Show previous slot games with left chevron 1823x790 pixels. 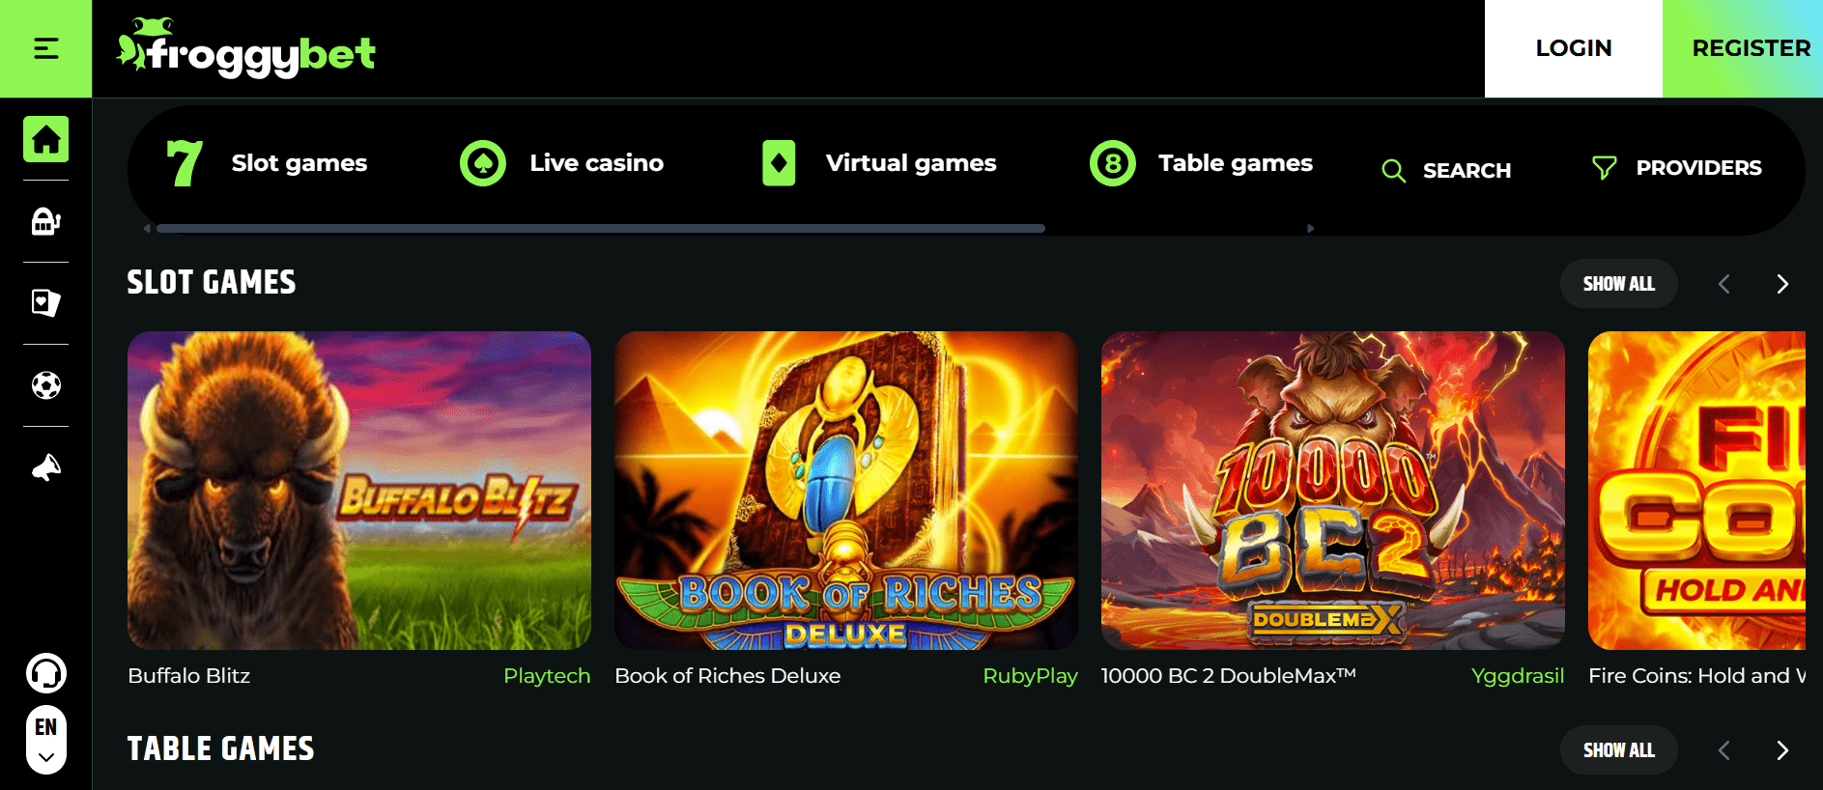[1724, 284]
